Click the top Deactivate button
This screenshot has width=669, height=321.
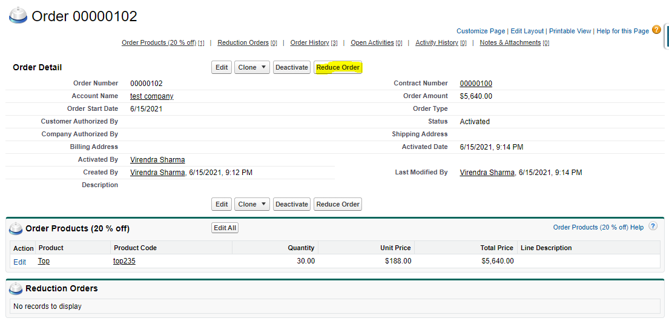coord(292,67)
